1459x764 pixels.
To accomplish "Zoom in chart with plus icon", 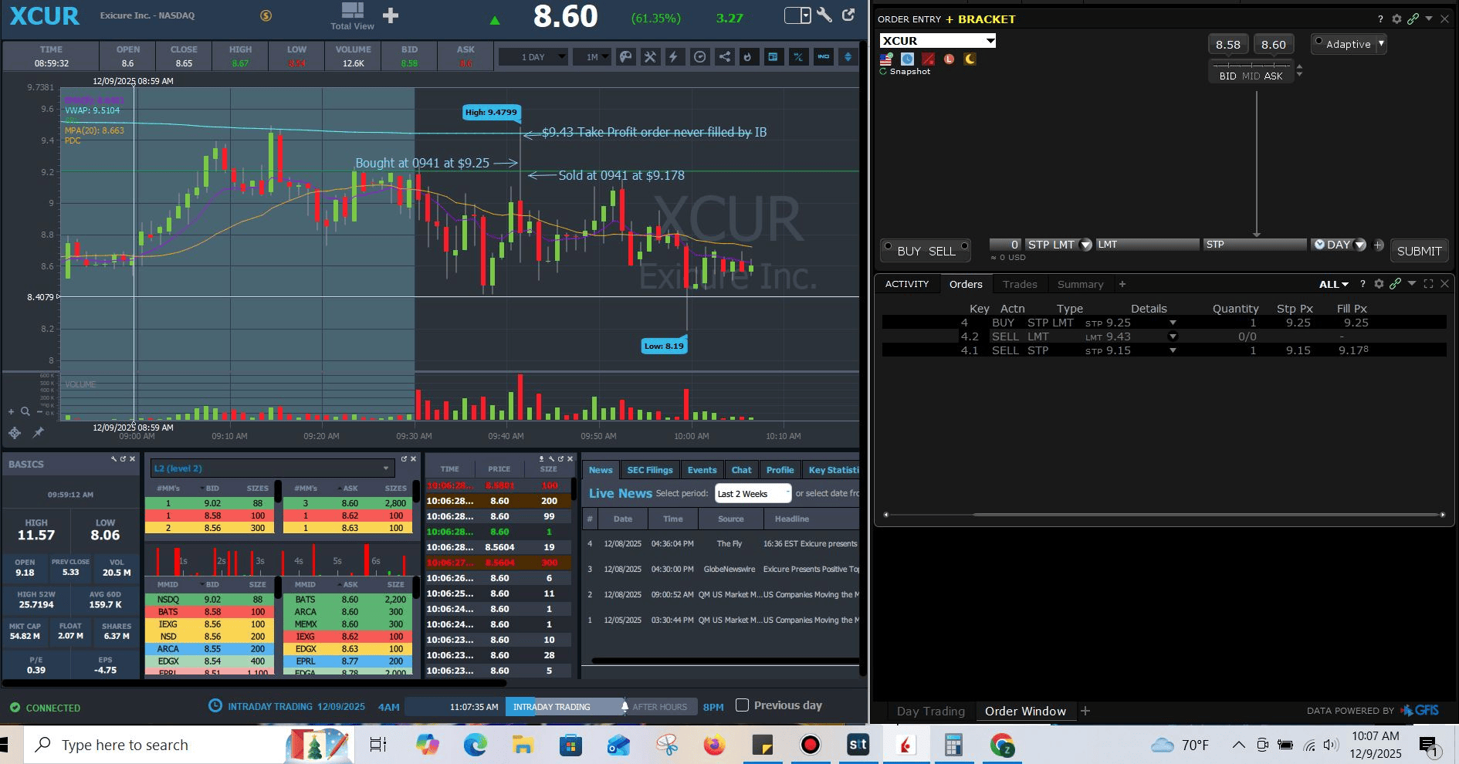I will click(11, 412).
